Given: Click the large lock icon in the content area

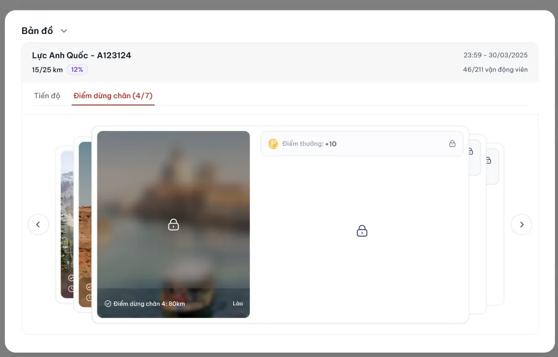Looking at the screenshot, I should click(x=362, y=231).
